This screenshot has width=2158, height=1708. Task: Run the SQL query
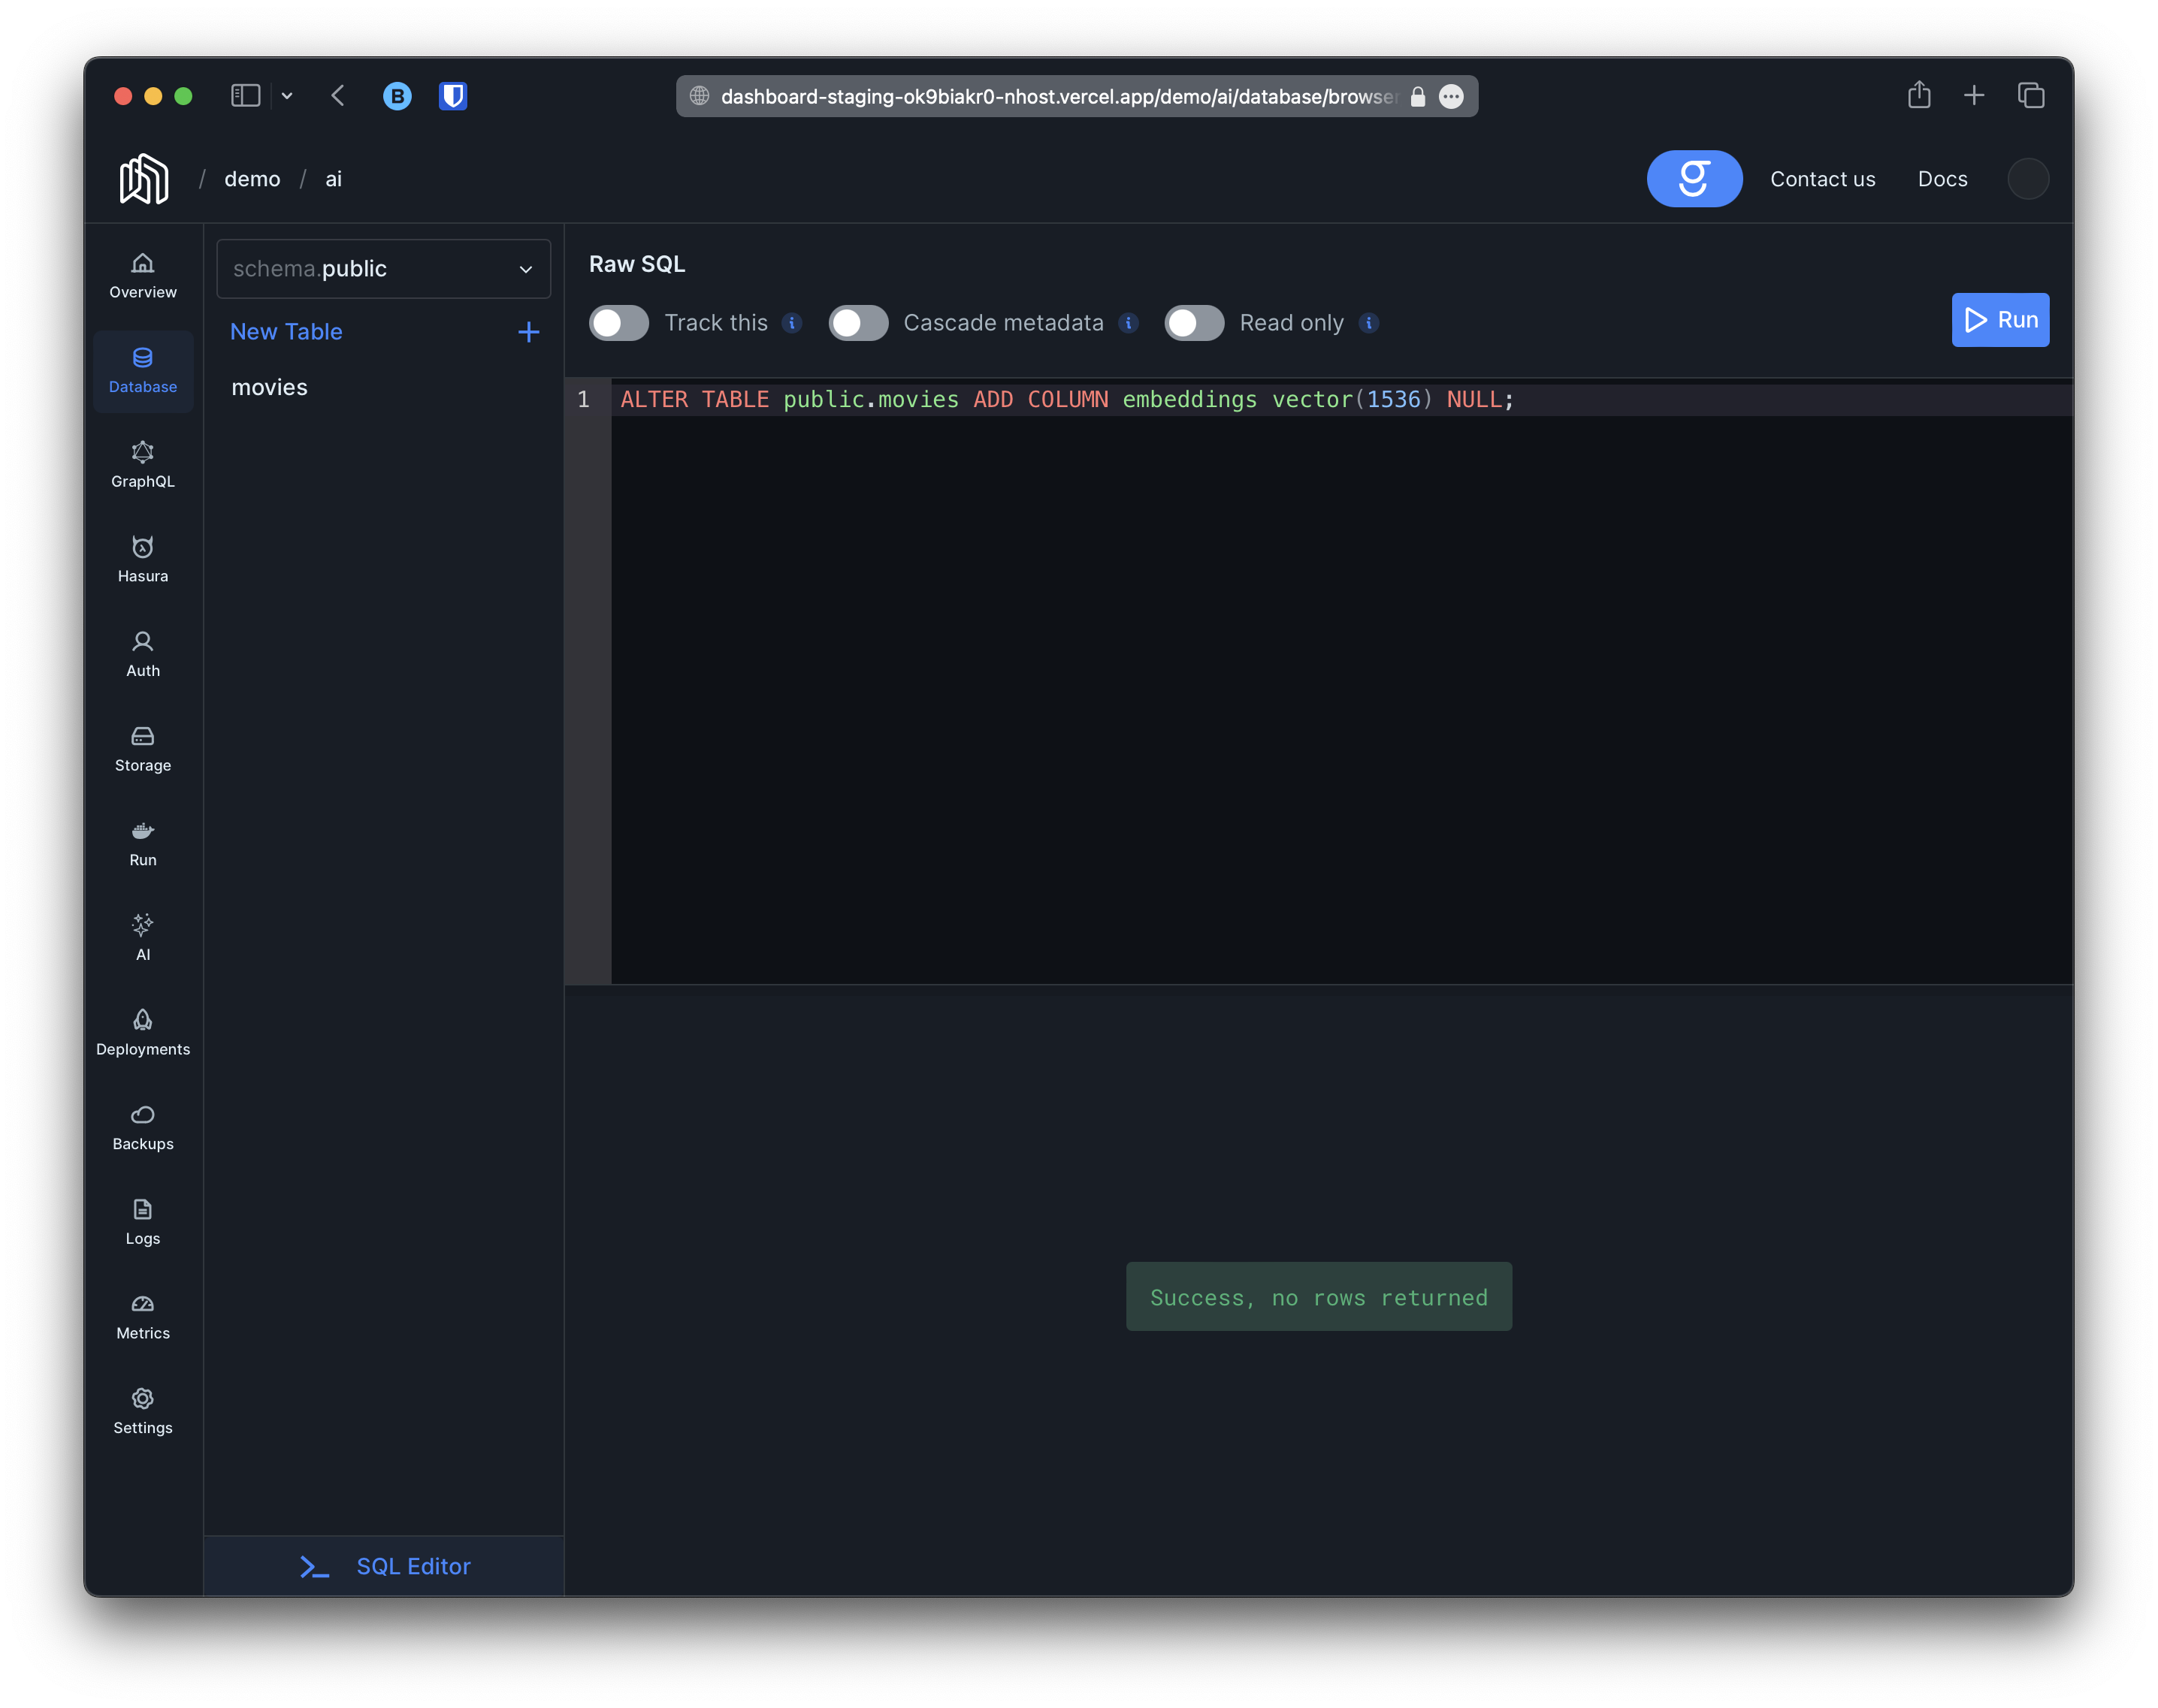pos(2000,320)
